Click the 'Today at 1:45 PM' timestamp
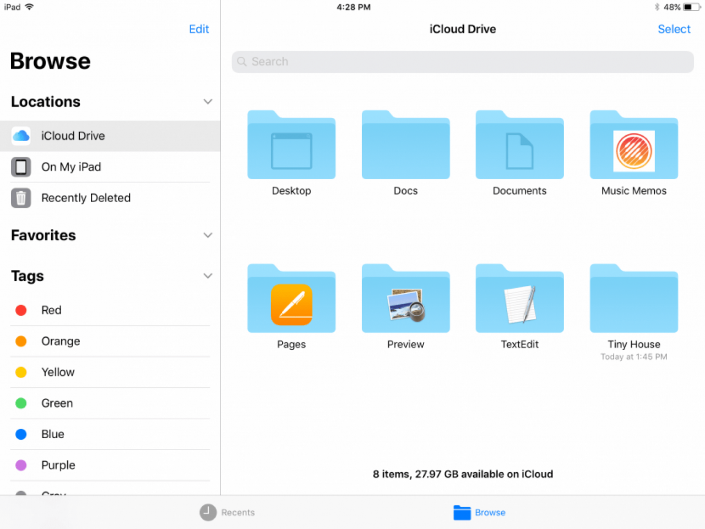The width and height of the screenshot is (705, 529). 634,357
